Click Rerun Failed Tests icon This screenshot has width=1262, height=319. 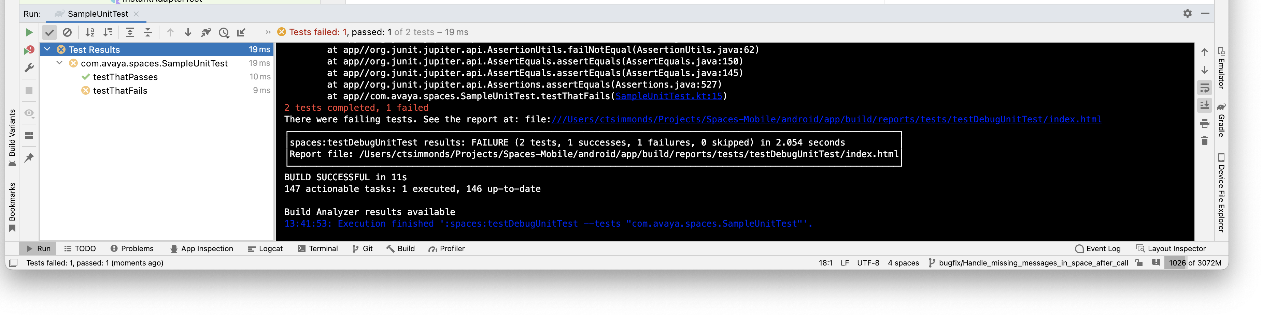[x=29, y=50]
